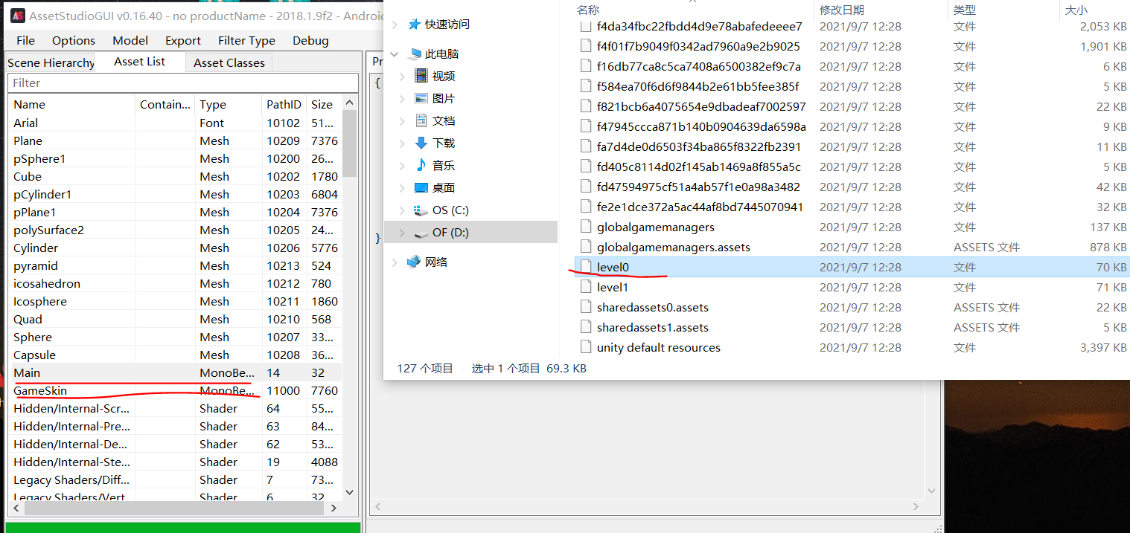This screenshot has width=1130, height=533.
Task: Expand the OS (C:) drive tree node
Action: coord(403,210)
